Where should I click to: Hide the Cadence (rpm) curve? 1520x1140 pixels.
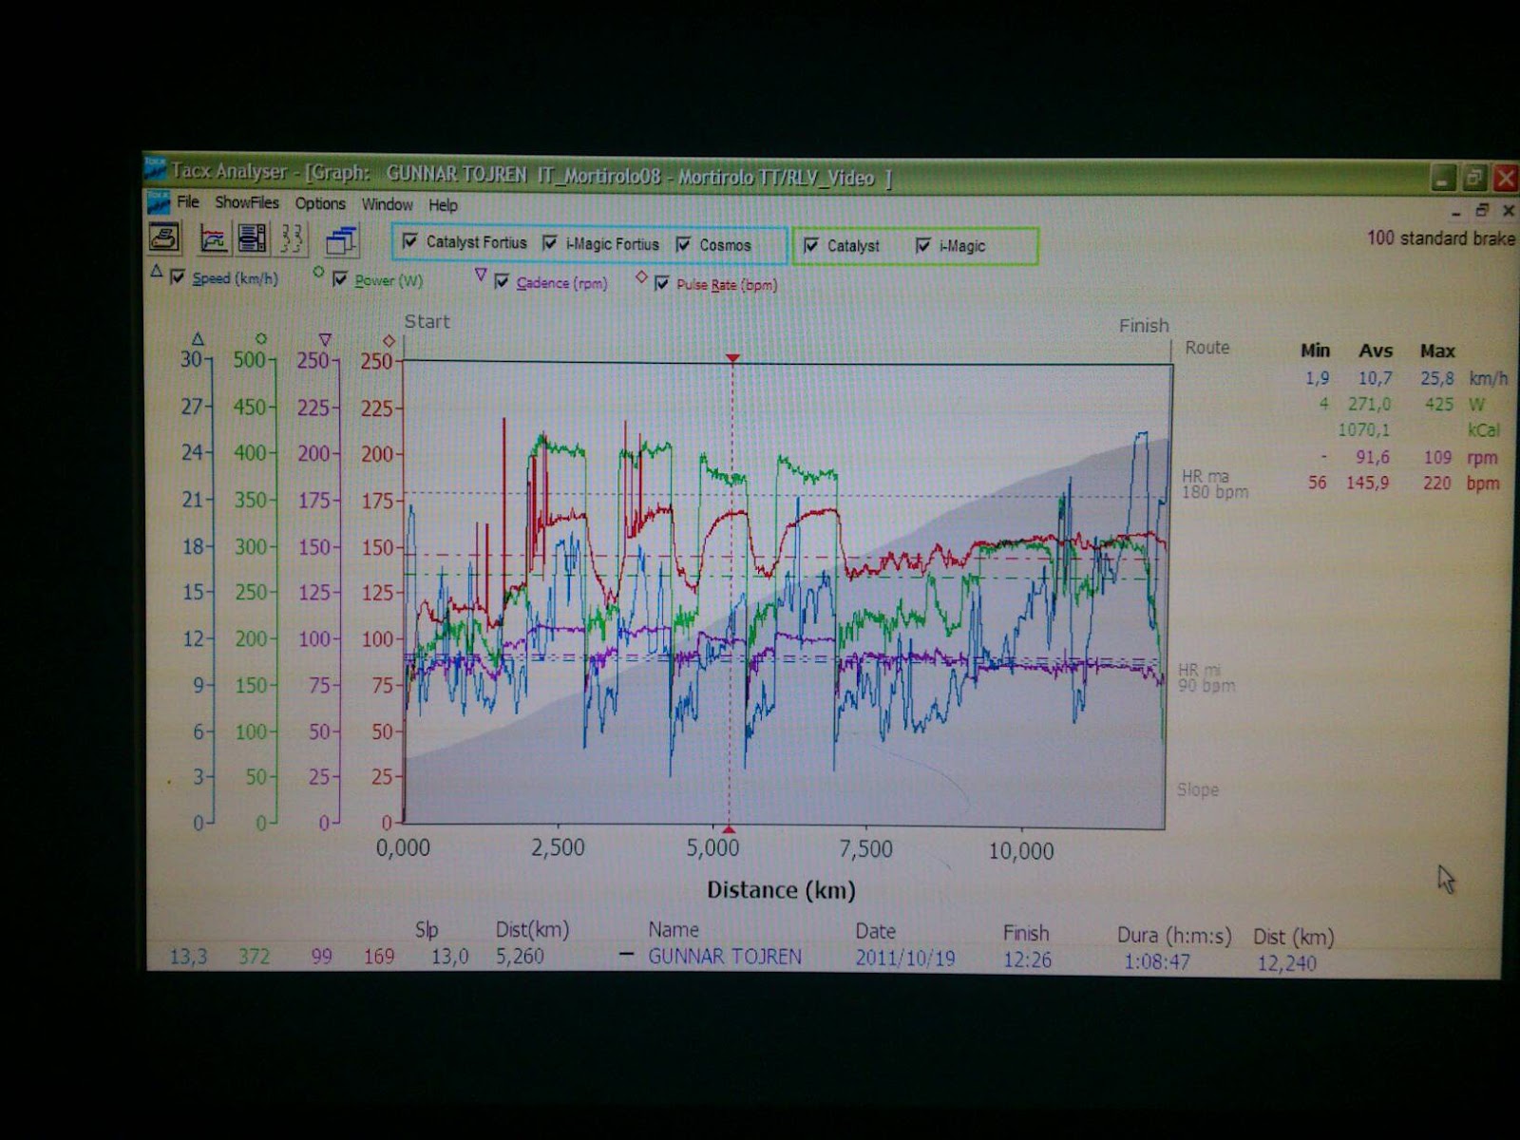click(x=502, y=281)
